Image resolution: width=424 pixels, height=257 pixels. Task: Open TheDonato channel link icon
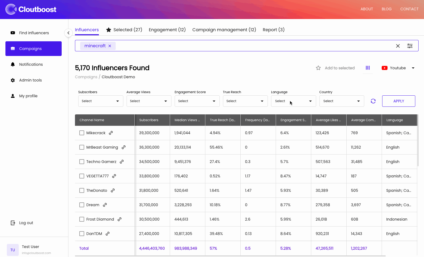tap(113, 190)
